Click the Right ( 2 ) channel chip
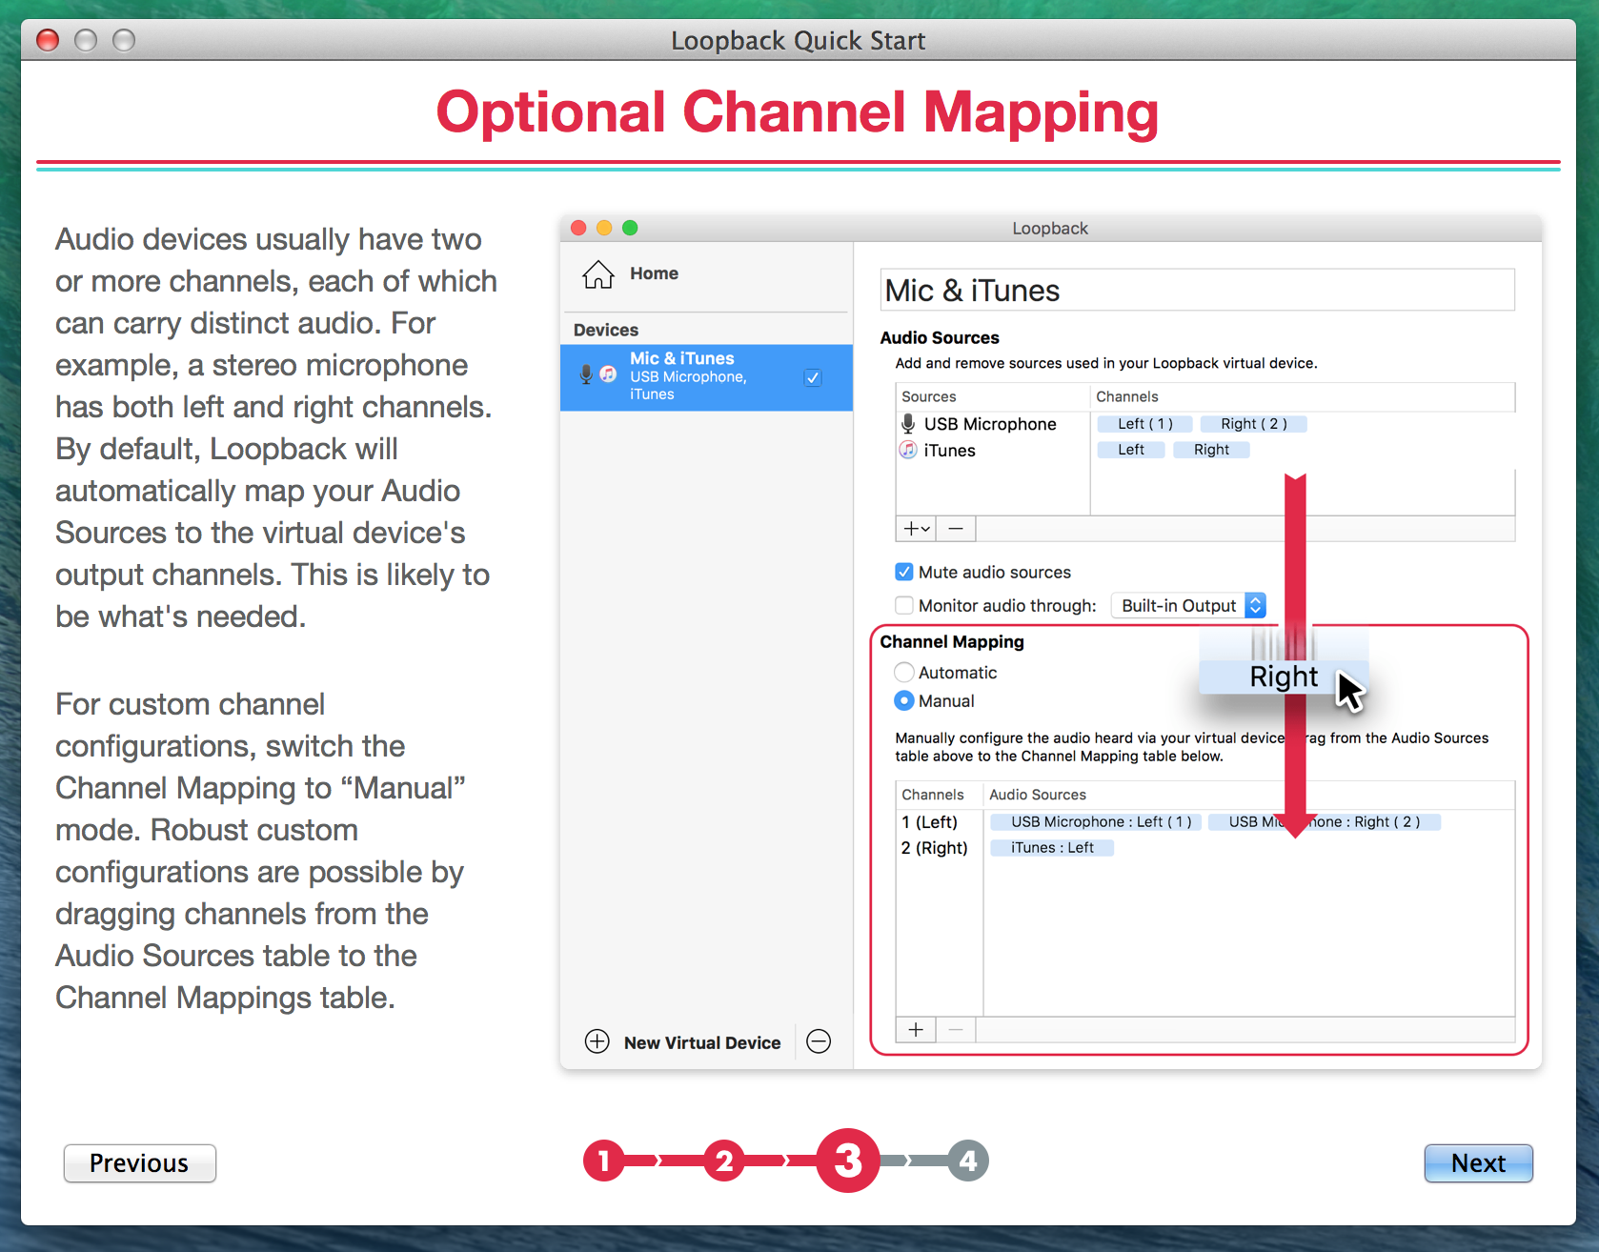 (x=1253, y=424)
